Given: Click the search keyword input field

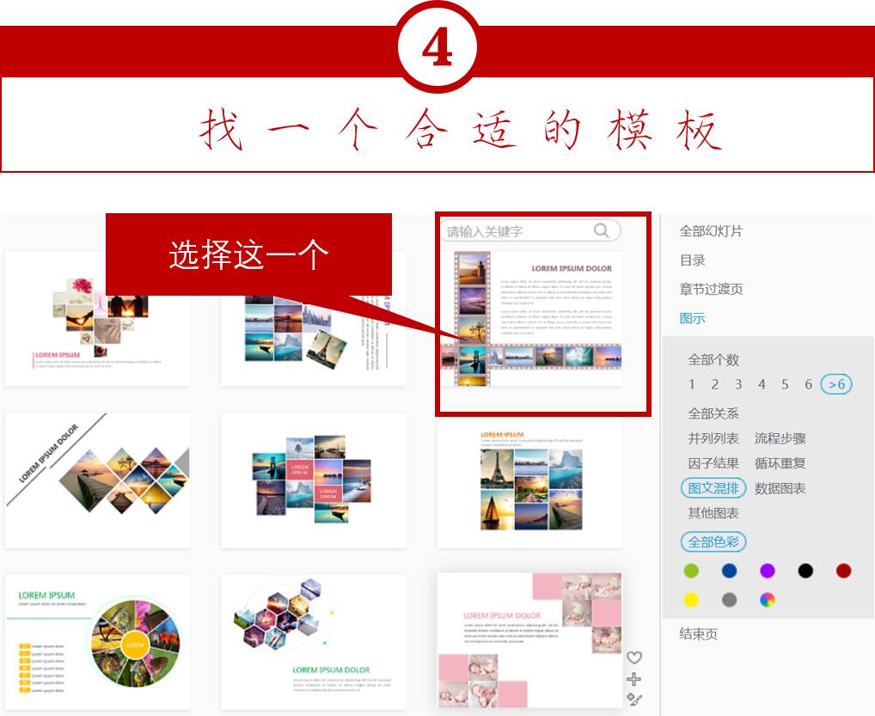Looking at the screenshot, I should click(516, 230).
